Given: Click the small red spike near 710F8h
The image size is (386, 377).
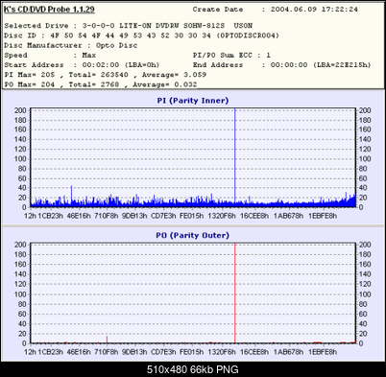Looking at the screenshot, I should click(x=107, y=340).
